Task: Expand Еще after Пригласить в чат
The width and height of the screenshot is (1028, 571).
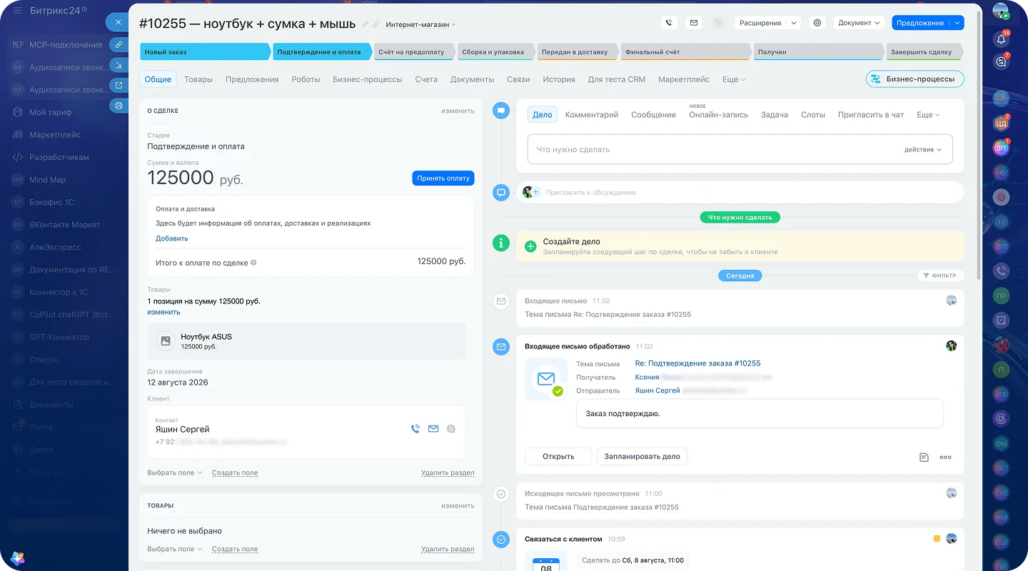Action: coord(928,115)
